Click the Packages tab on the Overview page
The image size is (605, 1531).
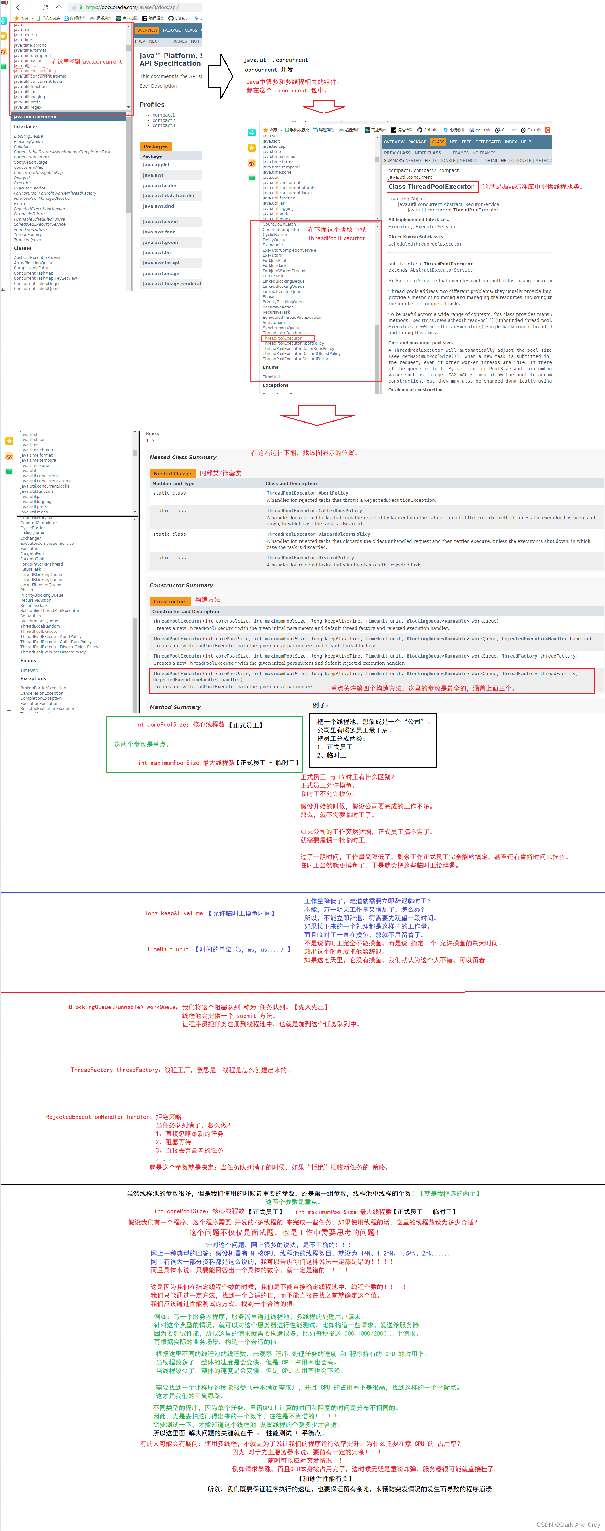[156, 146]
